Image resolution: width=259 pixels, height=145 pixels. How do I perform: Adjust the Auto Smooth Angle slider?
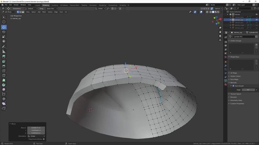click(x=248, y=90)
